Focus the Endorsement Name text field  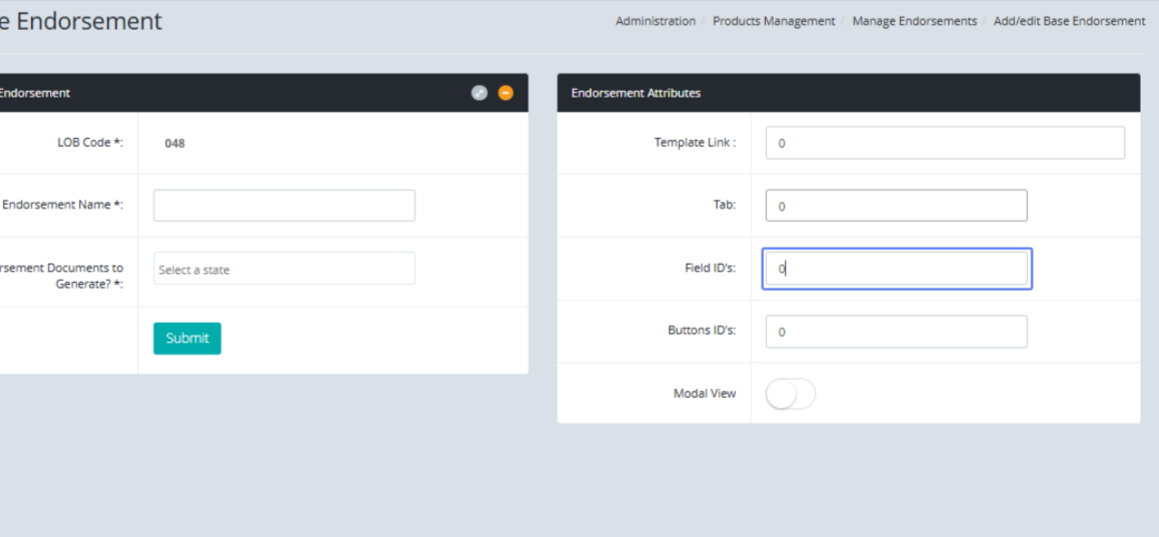[284, 206]
